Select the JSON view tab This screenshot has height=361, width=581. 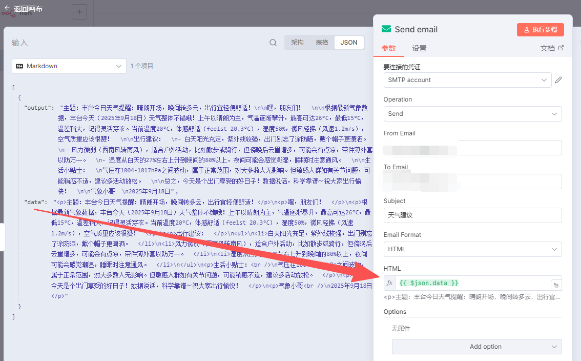349,43
